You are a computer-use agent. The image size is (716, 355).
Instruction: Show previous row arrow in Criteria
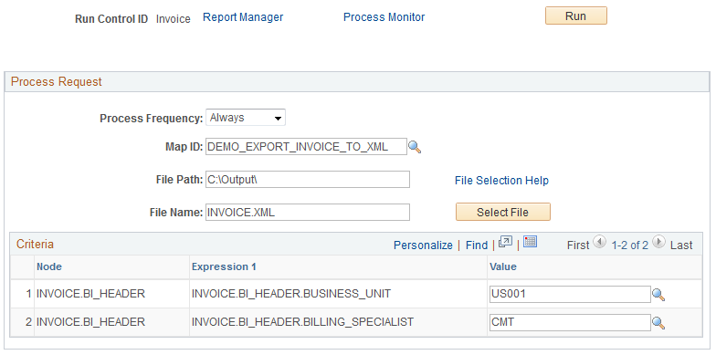click(x=599, y=242)
